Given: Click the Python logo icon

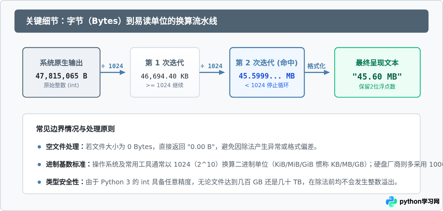Looking at the screenshot, I should click(391, 202).
